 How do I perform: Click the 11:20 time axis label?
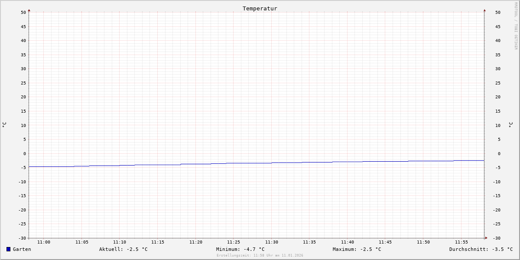(x=196, y=242)
